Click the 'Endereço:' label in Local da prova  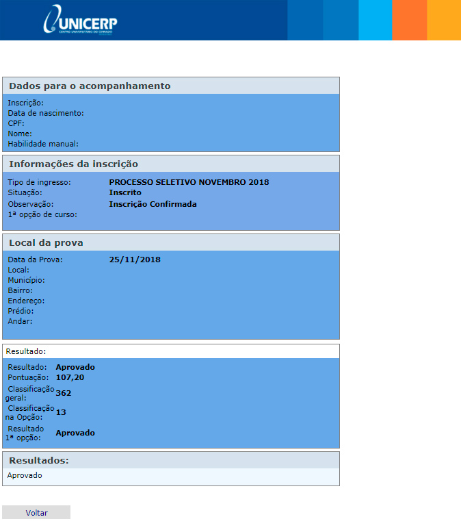coord(26,301)
